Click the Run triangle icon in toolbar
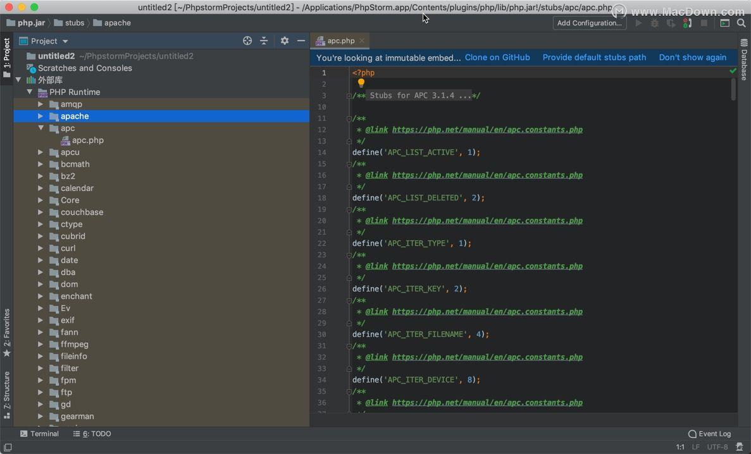Image resolution: width=751 pixels, height=454 pixels. (x=638, y=23)
